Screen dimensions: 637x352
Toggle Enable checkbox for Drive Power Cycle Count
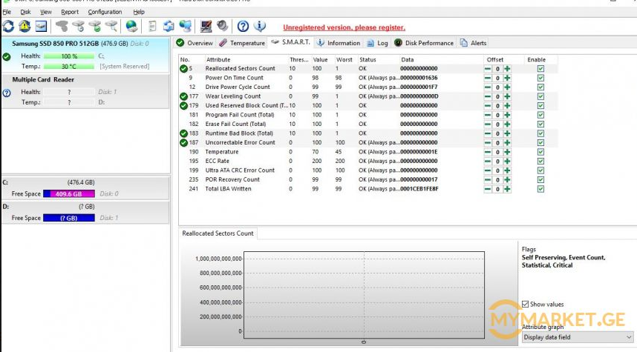click(x=540, y=87)
